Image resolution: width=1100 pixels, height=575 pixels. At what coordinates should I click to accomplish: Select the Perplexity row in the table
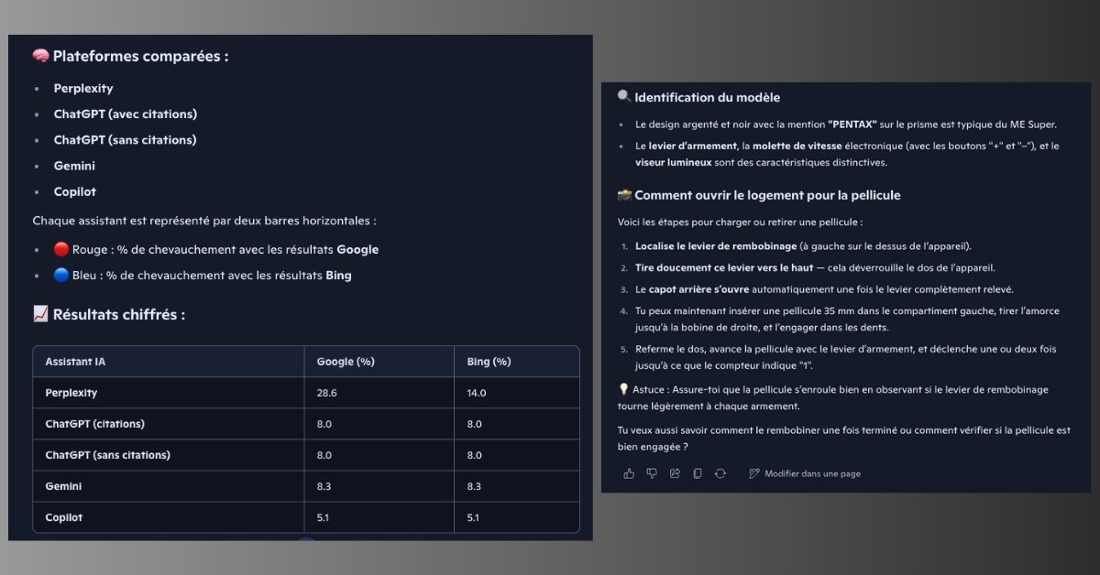(71, 393)
